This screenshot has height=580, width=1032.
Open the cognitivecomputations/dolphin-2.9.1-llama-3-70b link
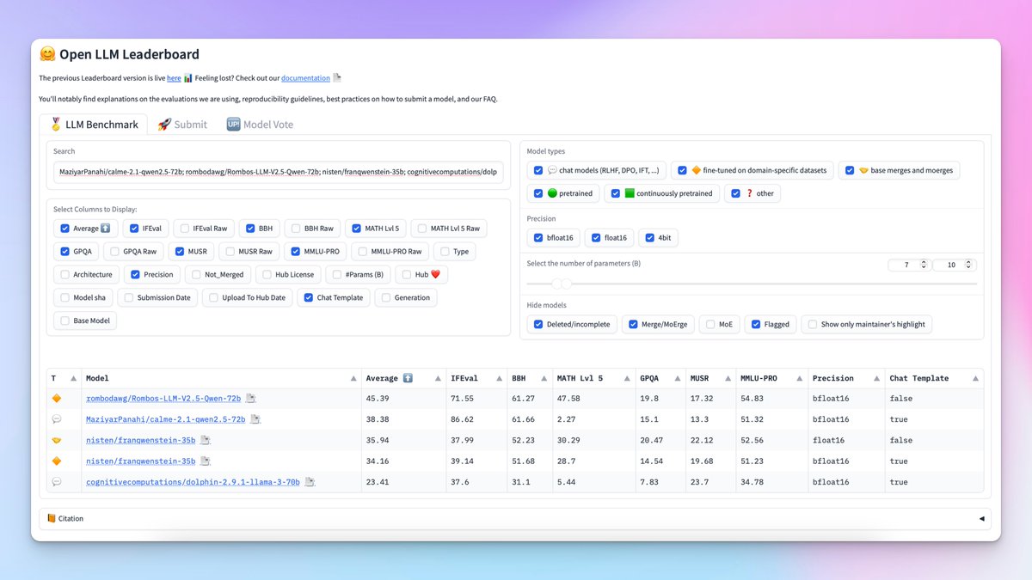coord(193,482)
